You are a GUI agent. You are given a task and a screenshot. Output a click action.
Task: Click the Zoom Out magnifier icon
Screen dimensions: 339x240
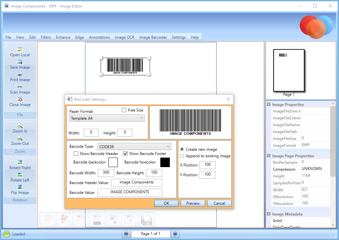coord(20,138)
